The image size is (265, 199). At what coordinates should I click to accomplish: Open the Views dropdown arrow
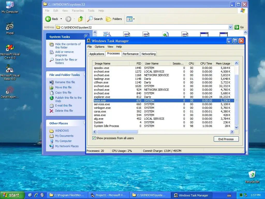(134, 19)
